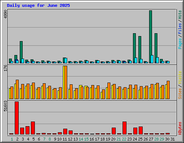This screenshot has height=143, width=184.
Task: Click the orange Sites bar for day 19
Action: point(109,91)
